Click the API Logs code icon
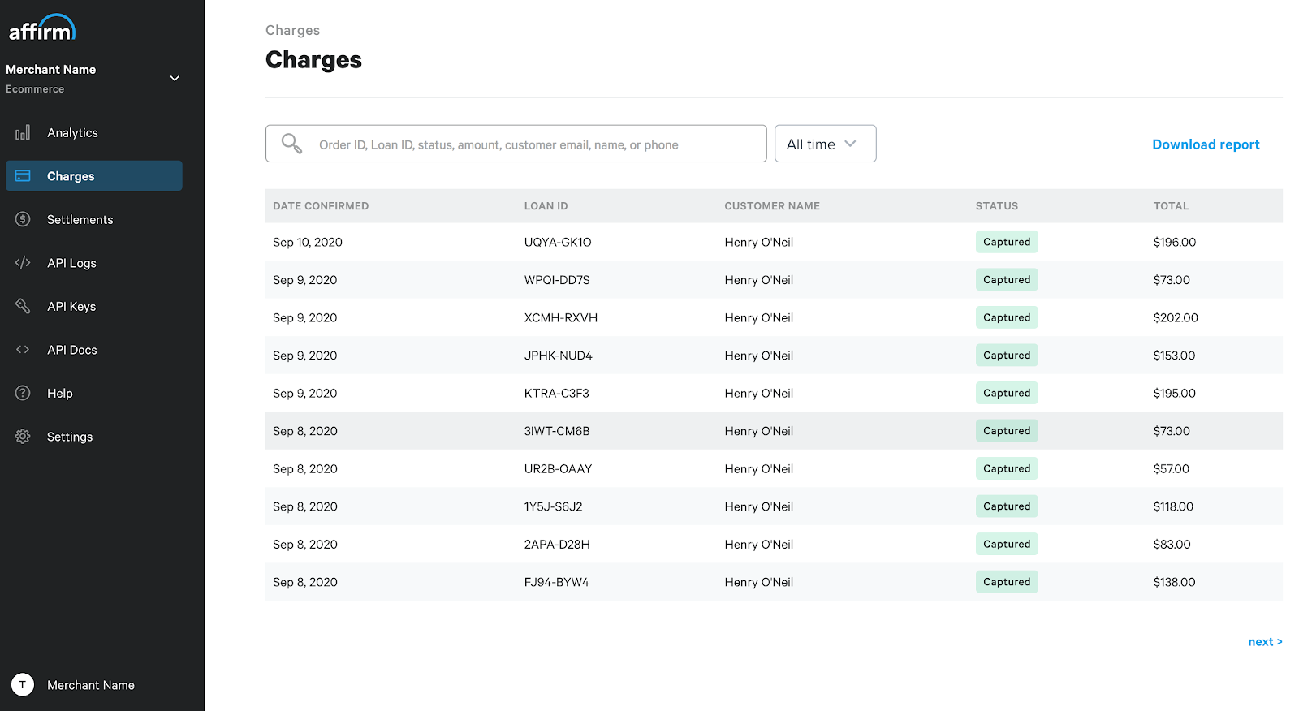Image resolution: width=1299 pixels, height=711 pixels. [23, 262]
